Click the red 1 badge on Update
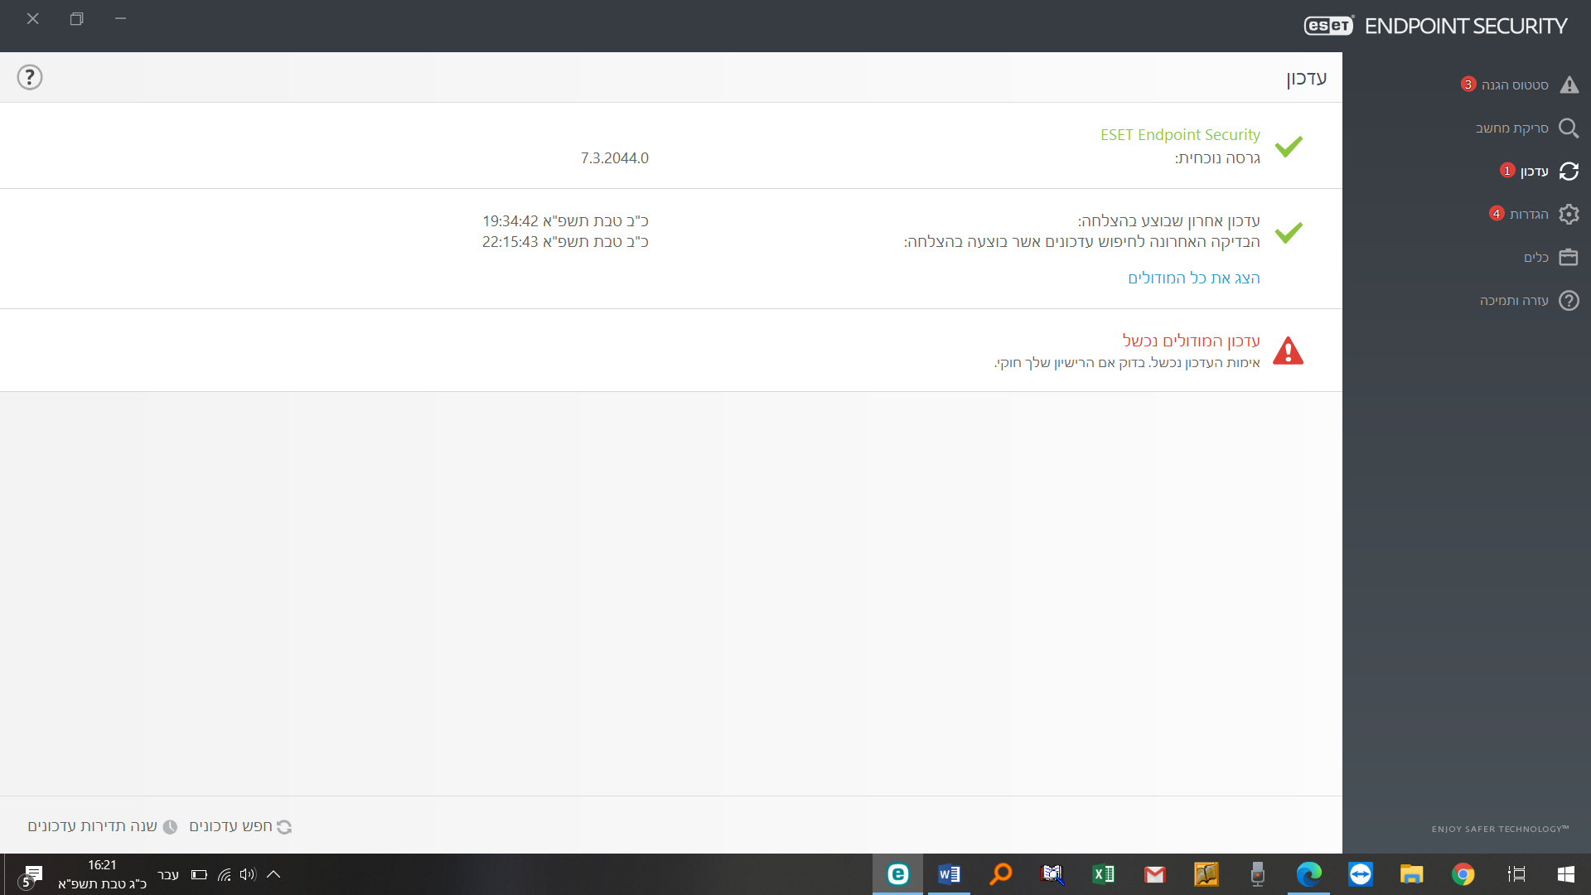 point(1507,171)
